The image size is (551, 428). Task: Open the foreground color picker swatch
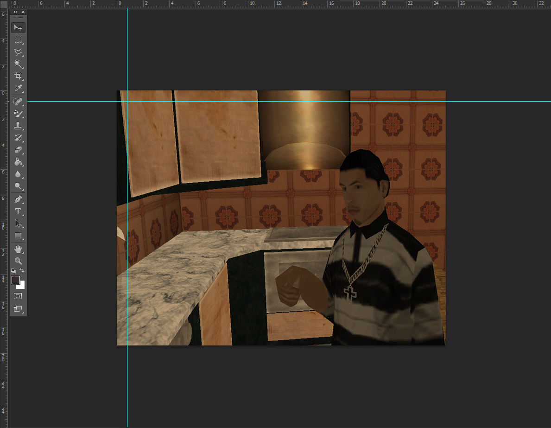15,280
